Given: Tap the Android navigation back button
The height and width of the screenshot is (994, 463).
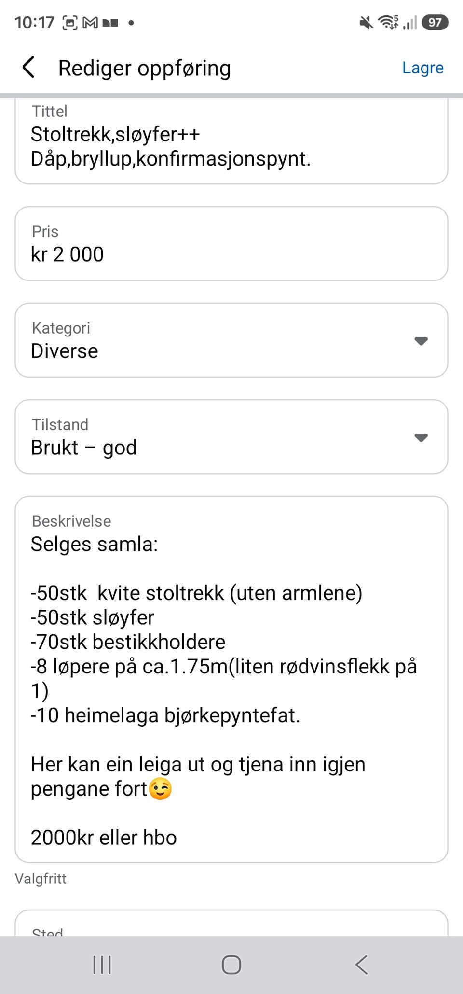Looking at the screenshot, I should pos(361,965).
